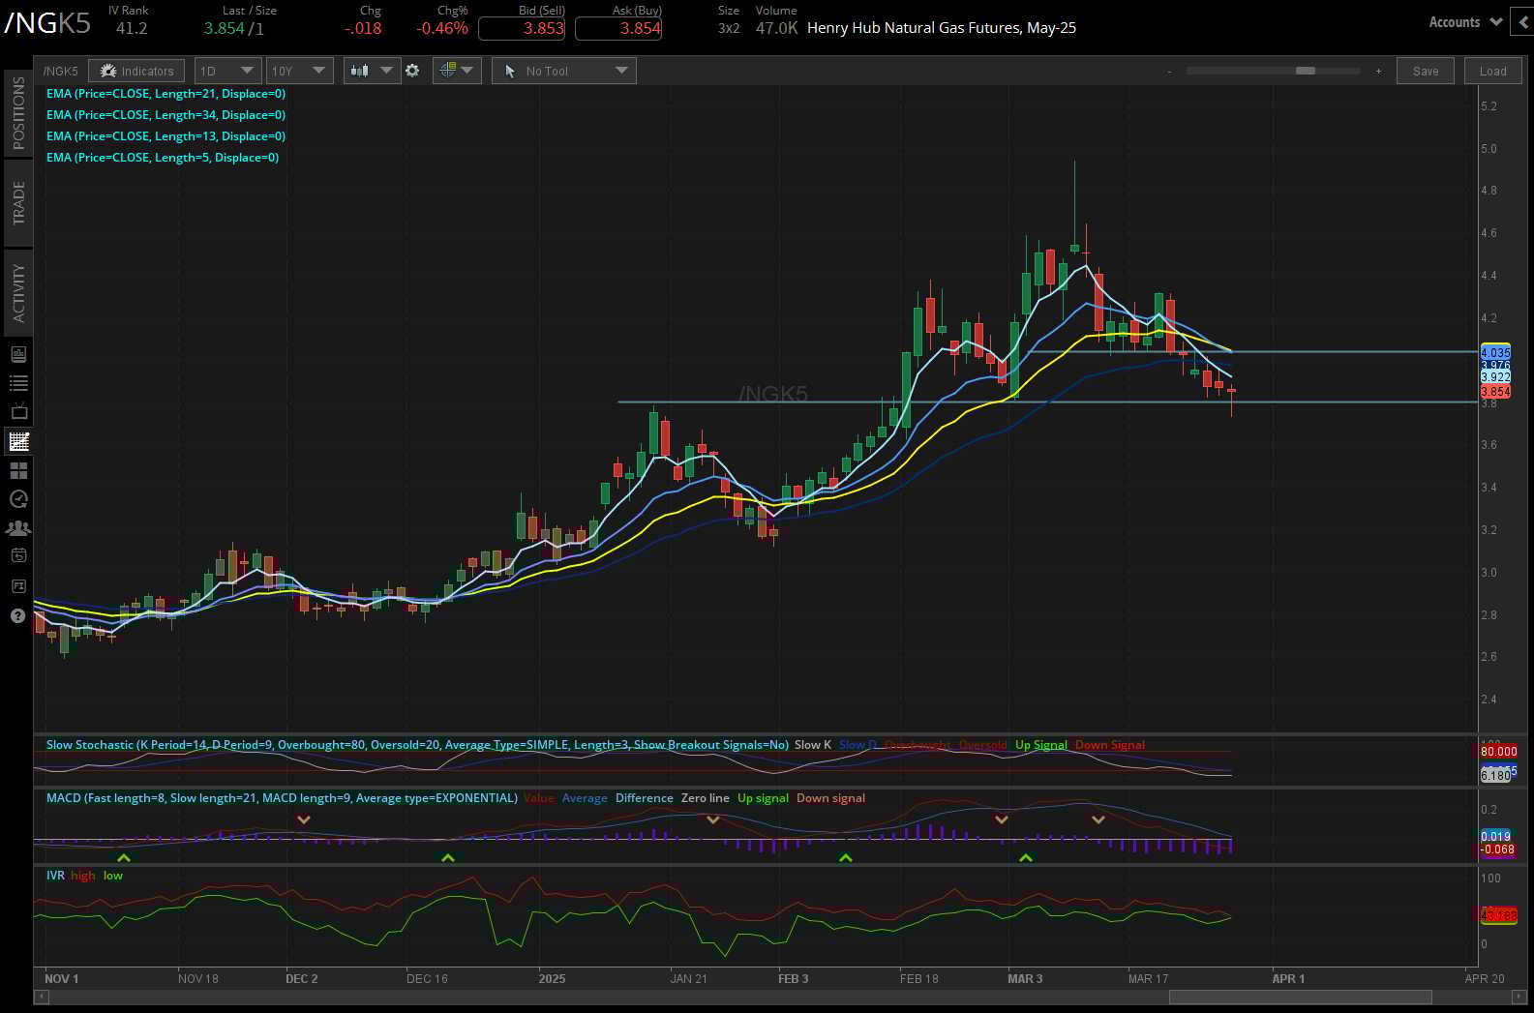Open the 10Y time range dropdown
Viewport: 1534px width, 1013px height.
click(x=300, y=71)
